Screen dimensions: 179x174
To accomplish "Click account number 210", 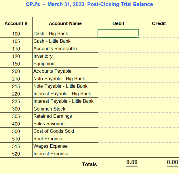I will coord(16,79).
